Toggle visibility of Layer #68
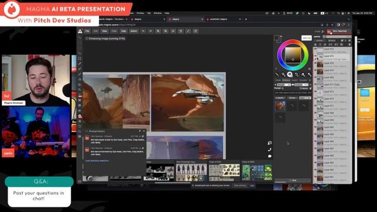The width and height of the screenshot is (377, 212). point(315,113)
